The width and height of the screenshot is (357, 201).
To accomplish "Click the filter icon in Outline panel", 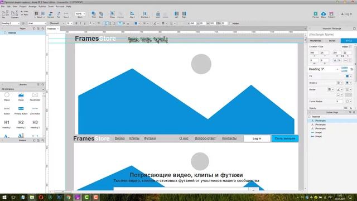I will point(350,112).
